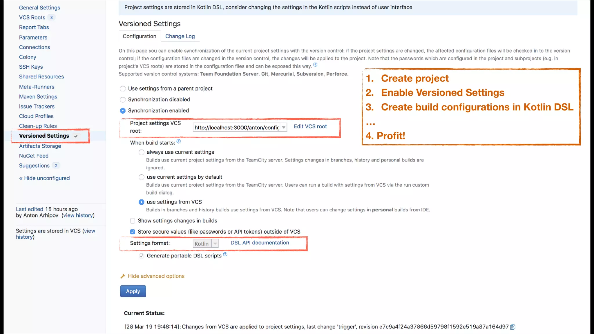Click the copy revision icon in Current Status

click(x=512, y=327)
